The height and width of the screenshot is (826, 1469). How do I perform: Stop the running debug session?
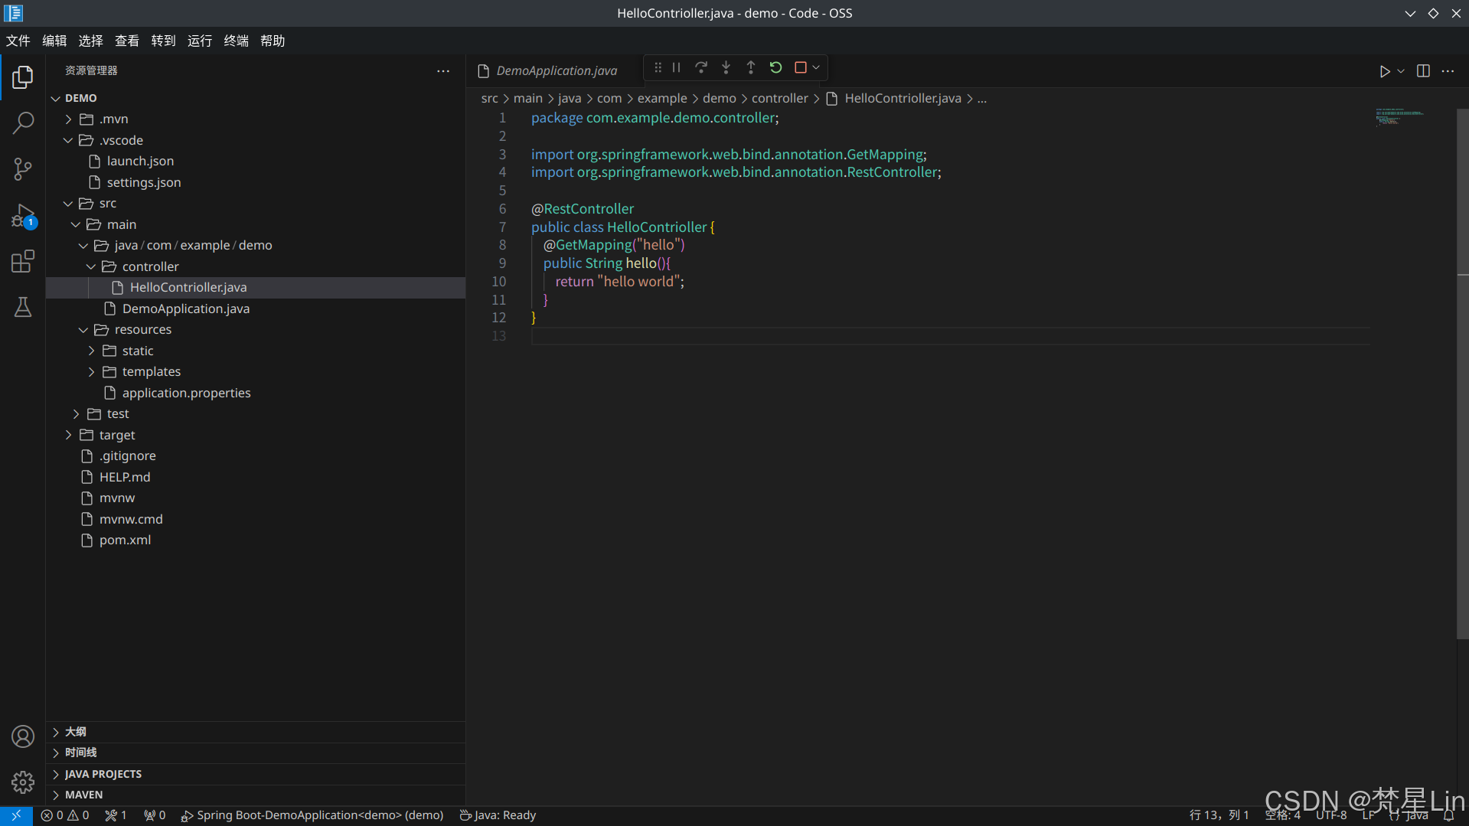pos(800,67)
